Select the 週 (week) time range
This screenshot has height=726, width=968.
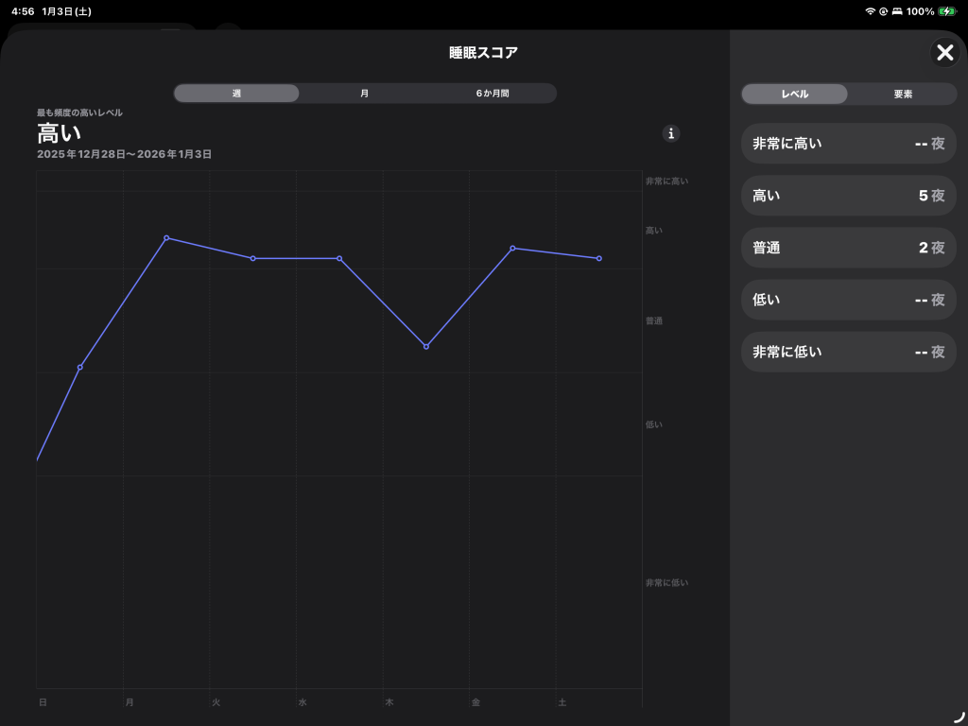tap(236, 94)
